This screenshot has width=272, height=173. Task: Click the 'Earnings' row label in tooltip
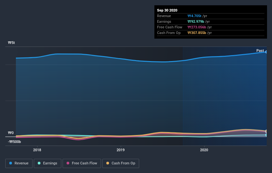tap(164, 21)
